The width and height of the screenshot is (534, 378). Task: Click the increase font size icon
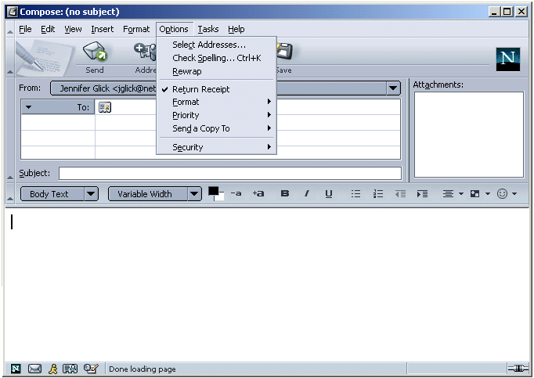click(x=258, y=194)
